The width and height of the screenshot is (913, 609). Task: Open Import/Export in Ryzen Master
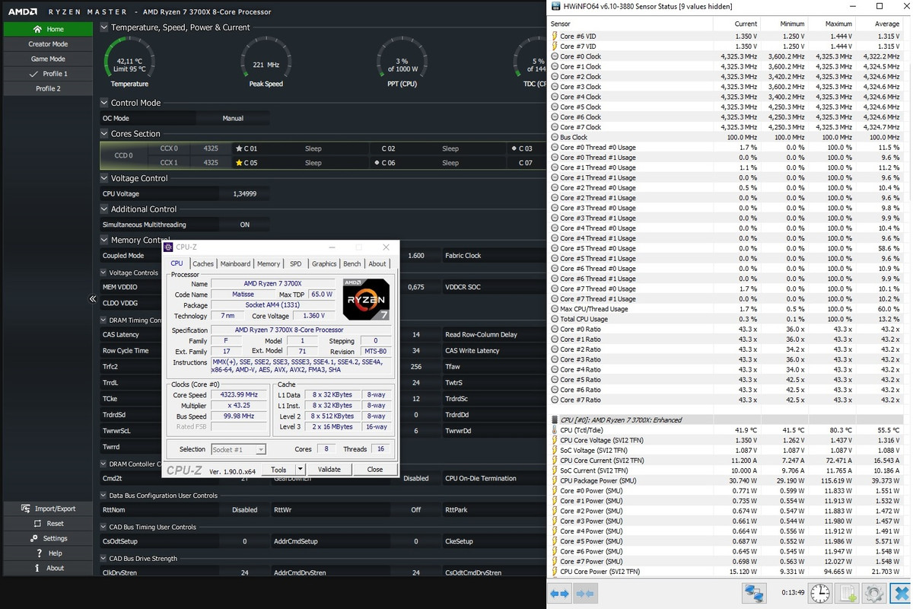(48, 509)
